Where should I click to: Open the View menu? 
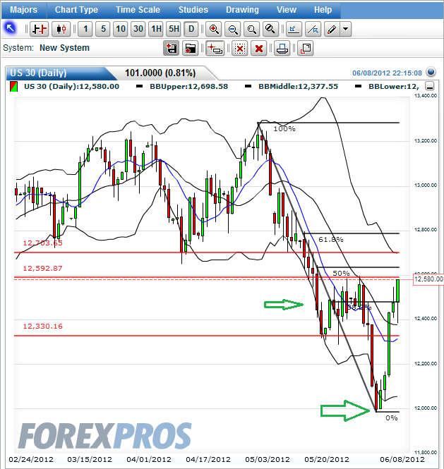pos(287,10)
